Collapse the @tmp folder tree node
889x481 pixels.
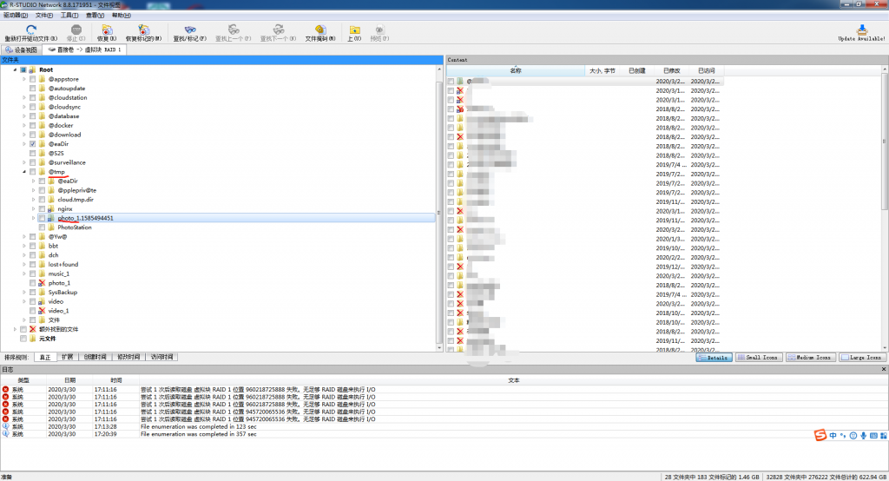point(23,172)
